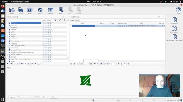This screenshot has height=102, width=183.
Task: Select the FFPlay bottom tab
Action: click(53, 97)
